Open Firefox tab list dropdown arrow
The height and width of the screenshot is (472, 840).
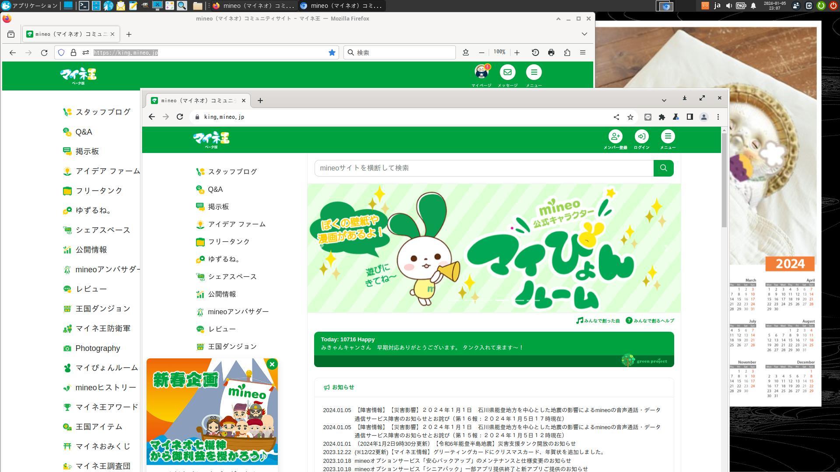pos(584,34)
